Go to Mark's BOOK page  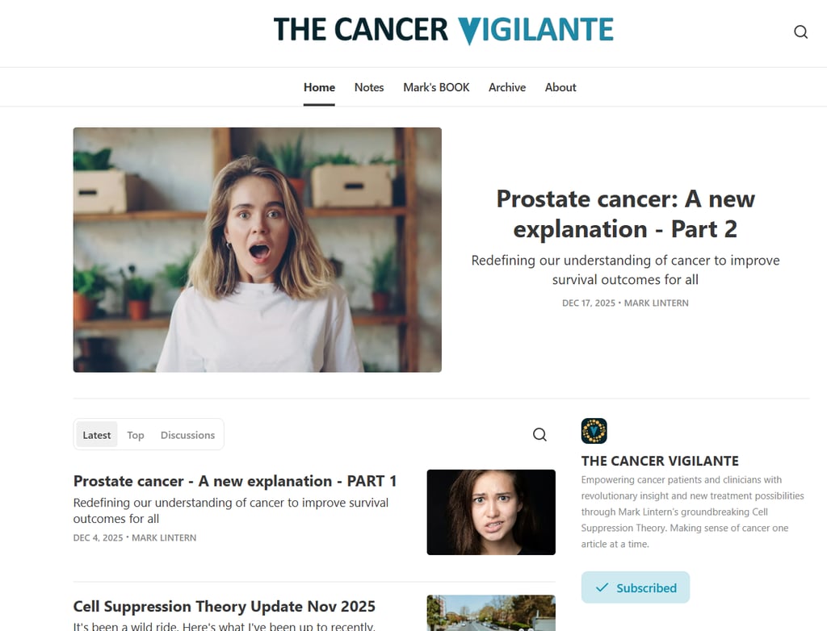[x=436, y=87]
